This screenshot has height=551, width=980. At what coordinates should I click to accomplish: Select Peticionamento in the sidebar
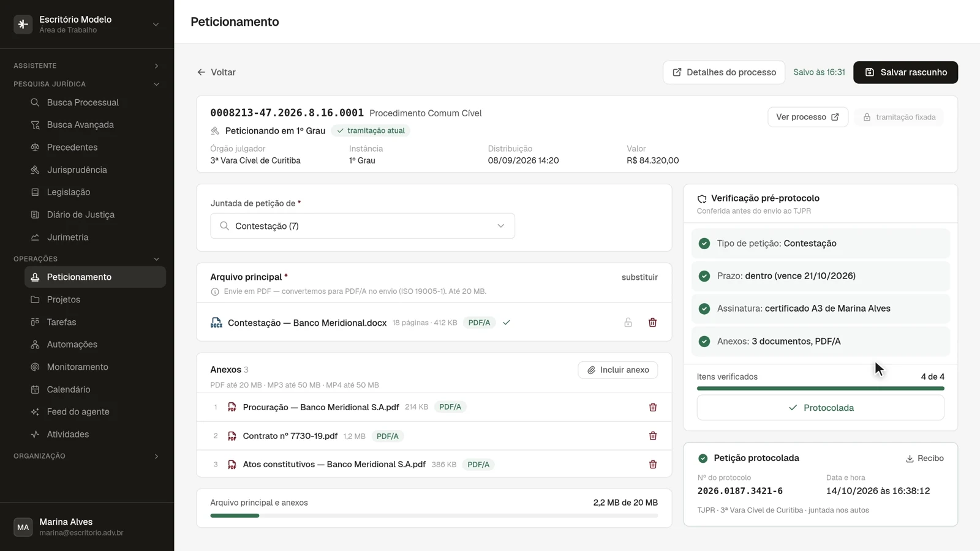pyautogui.click(x=95, y=277)
